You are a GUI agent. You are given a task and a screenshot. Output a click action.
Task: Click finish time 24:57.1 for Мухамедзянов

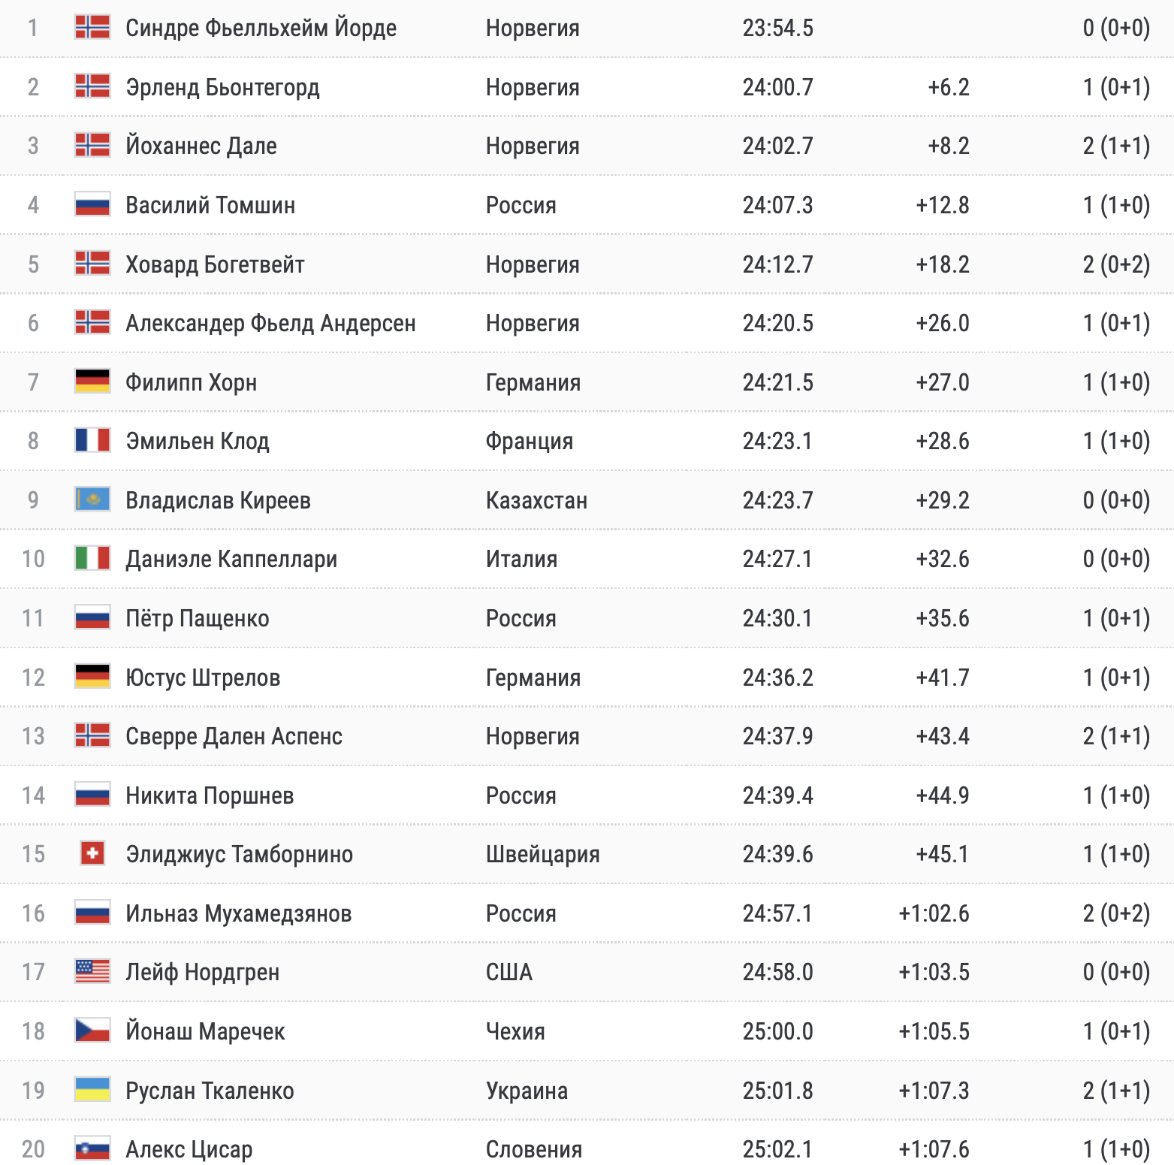[777, 913]
